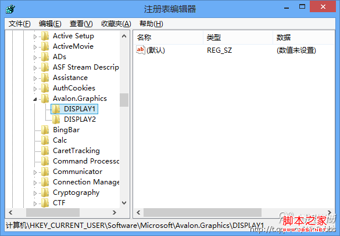The width and height of the screenshot is (340, 236).
Task: Select the Avalon.Graphics key label
Action: point(80,99)
